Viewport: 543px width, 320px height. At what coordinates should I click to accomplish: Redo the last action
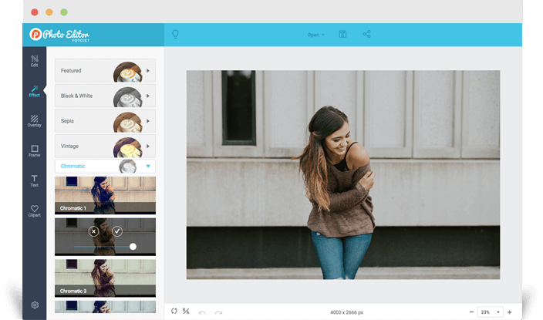pyautogui.click(x=218, y=312)
